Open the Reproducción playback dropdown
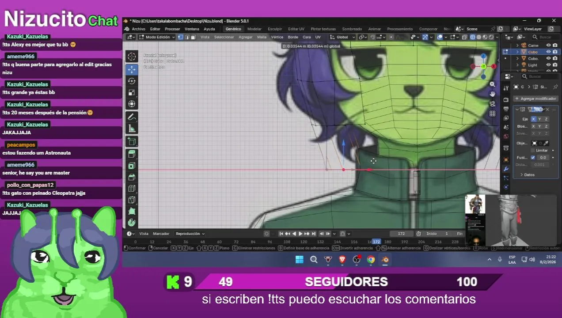Image resolution: width=562 pixels, height=318 pixels. pyautogui.click(x=190, y=234)
